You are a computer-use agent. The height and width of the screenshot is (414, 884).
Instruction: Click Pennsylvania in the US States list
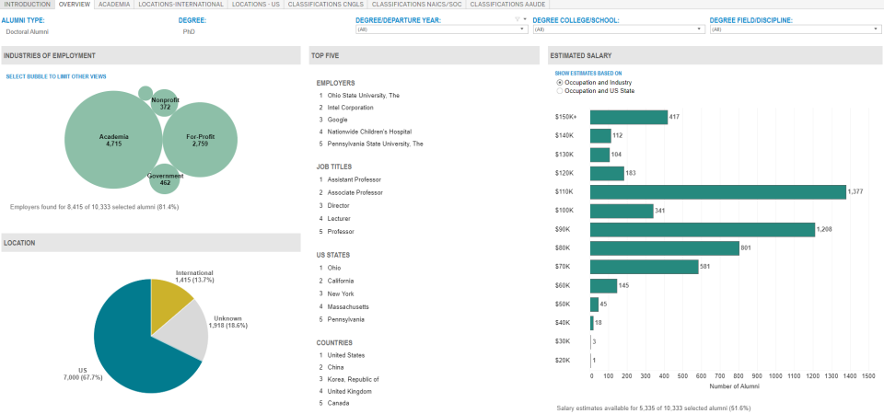coord(345,319)
